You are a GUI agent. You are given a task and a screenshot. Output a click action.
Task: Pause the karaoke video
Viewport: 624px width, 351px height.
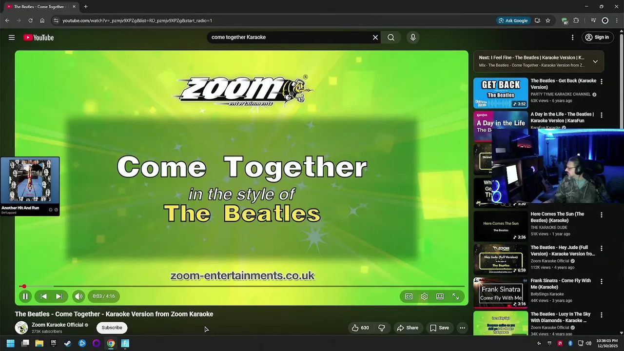click(x=25, y=296)
